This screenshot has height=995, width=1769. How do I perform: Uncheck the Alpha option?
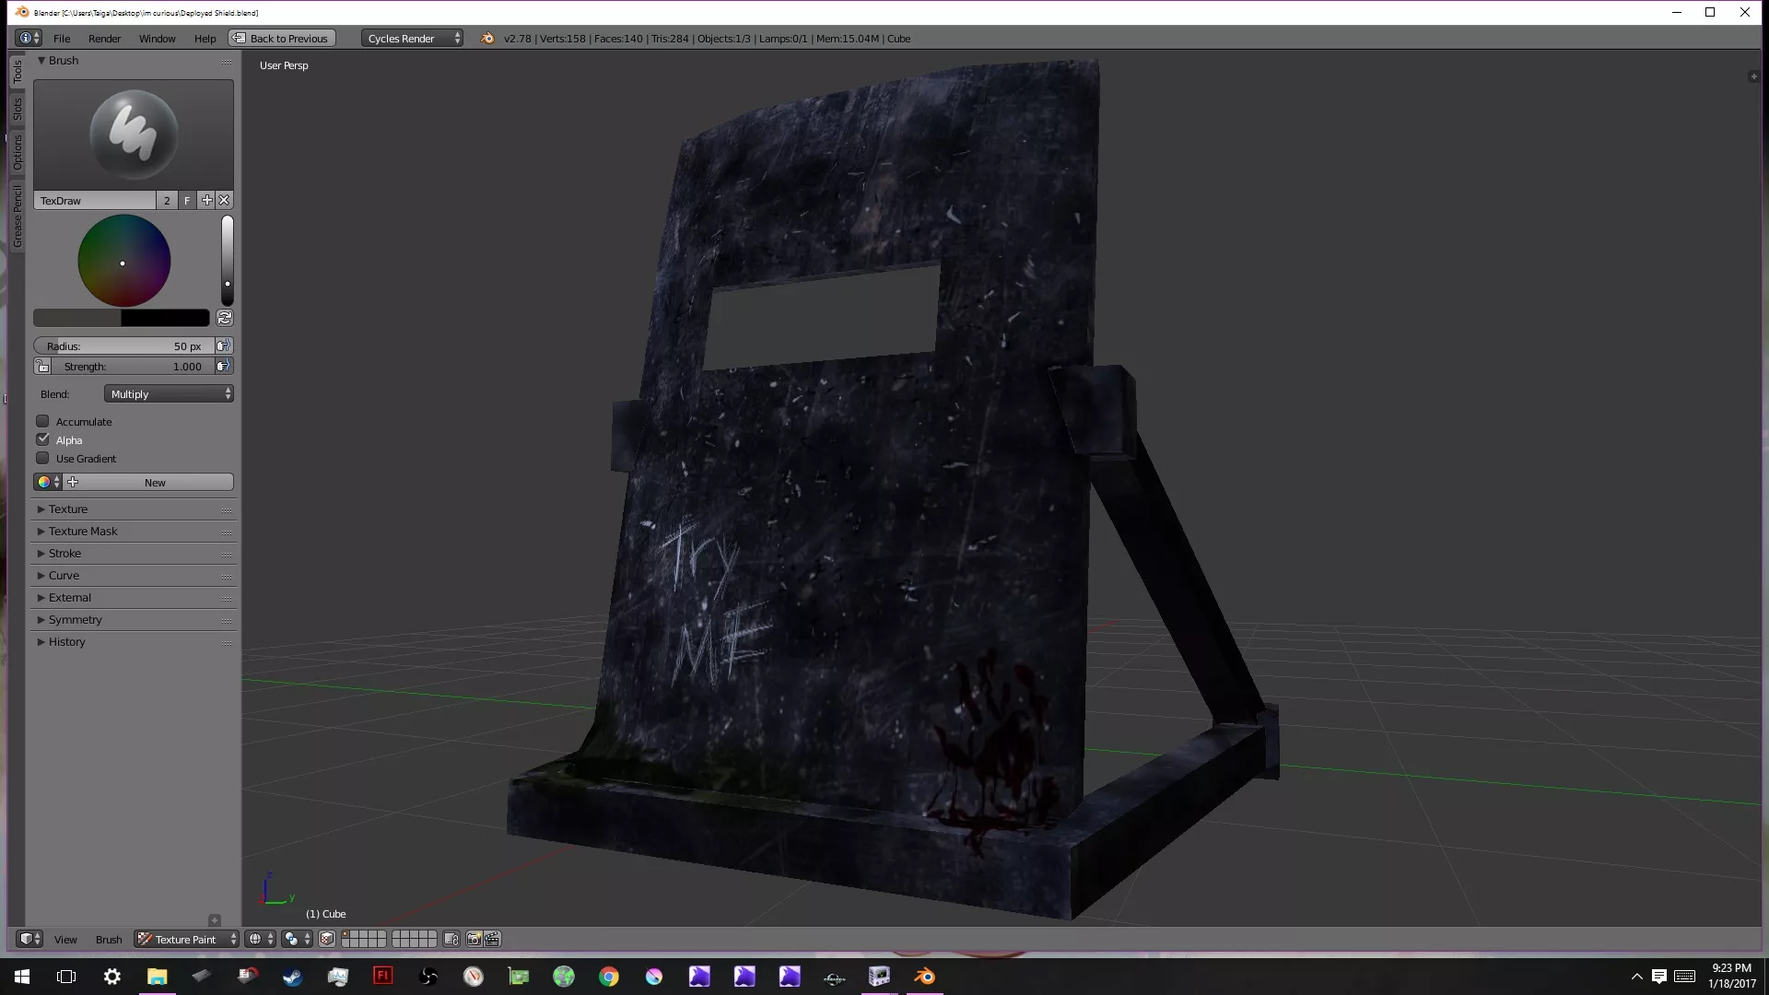[x=42, y=439]
